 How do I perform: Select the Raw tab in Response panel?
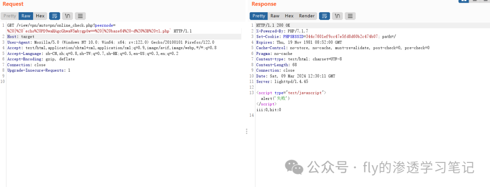coord(275,16)
